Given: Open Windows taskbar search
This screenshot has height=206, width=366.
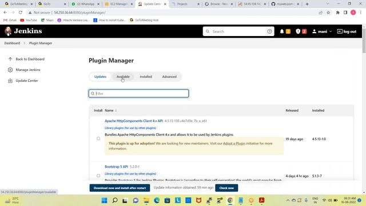Looking at the screenshot, I should pos(115,200).
